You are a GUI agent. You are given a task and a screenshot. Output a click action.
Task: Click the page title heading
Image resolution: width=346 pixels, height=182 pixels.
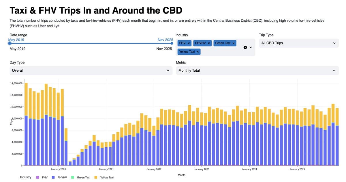click(96, 11)
